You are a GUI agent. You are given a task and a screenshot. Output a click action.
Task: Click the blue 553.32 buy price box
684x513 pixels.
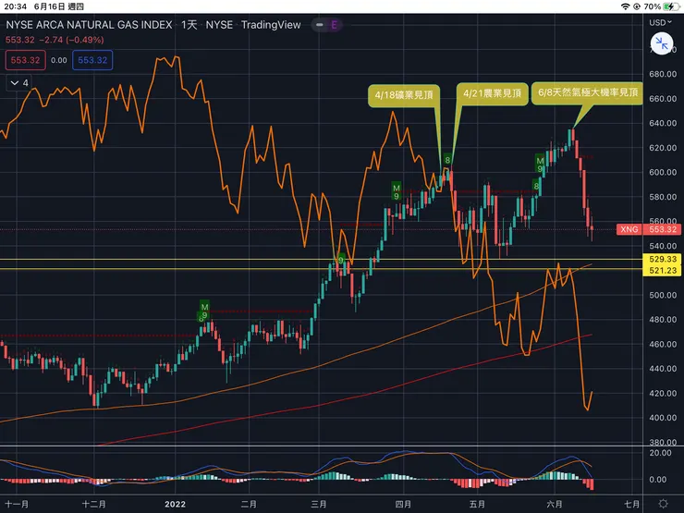[x=92, y=60]
